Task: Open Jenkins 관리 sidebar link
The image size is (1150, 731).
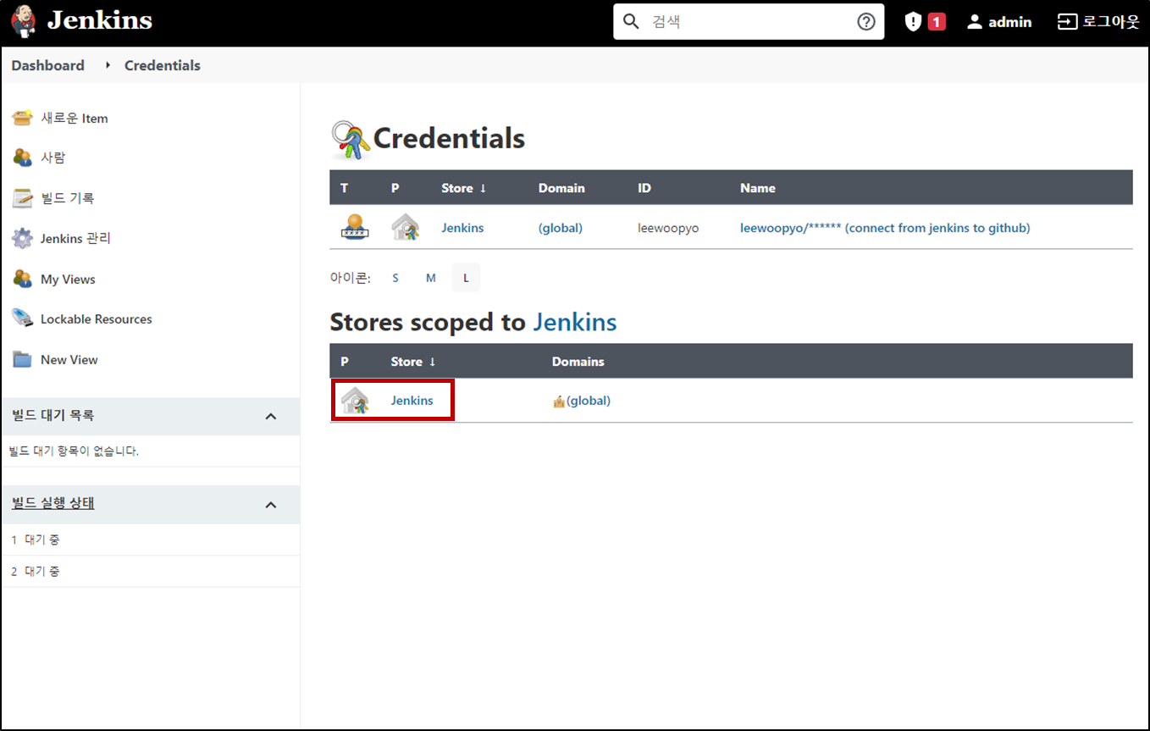Action: (75, 239)
